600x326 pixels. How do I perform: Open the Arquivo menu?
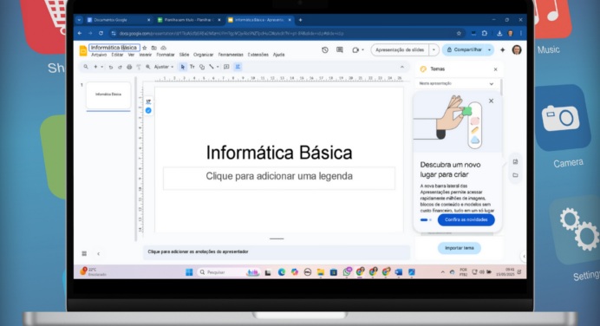tap(99, 55)
